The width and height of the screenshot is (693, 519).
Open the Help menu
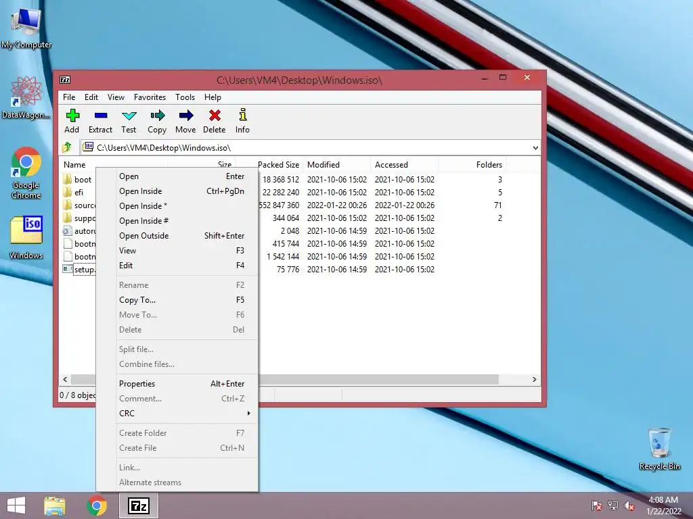[x=213, y=97]
